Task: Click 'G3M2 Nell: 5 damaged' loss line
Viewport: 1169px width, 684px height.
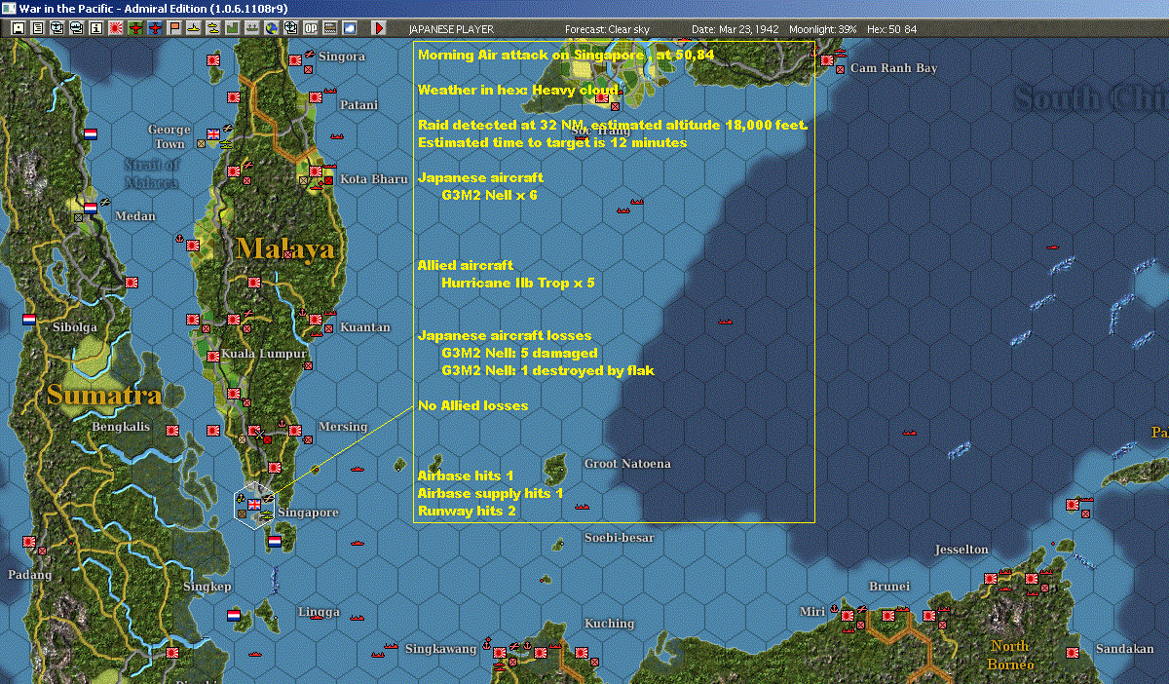Action: [519, 353]
